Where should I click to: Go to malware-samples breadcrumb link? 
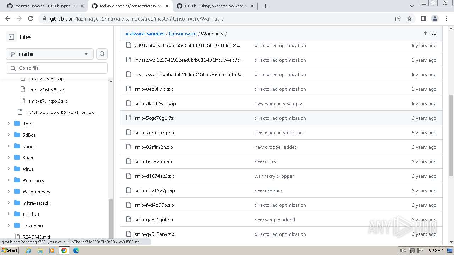(x=145, y=34)
